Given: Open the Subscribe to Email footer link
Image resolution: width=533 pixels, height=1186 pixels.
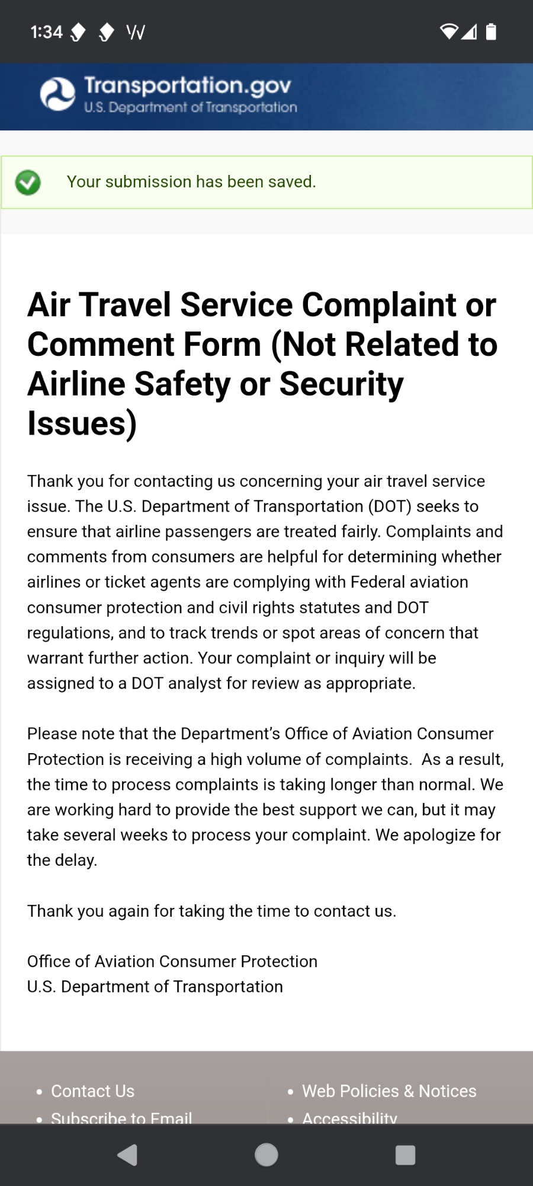Looking at the screenshot, I should [121, 1117].
